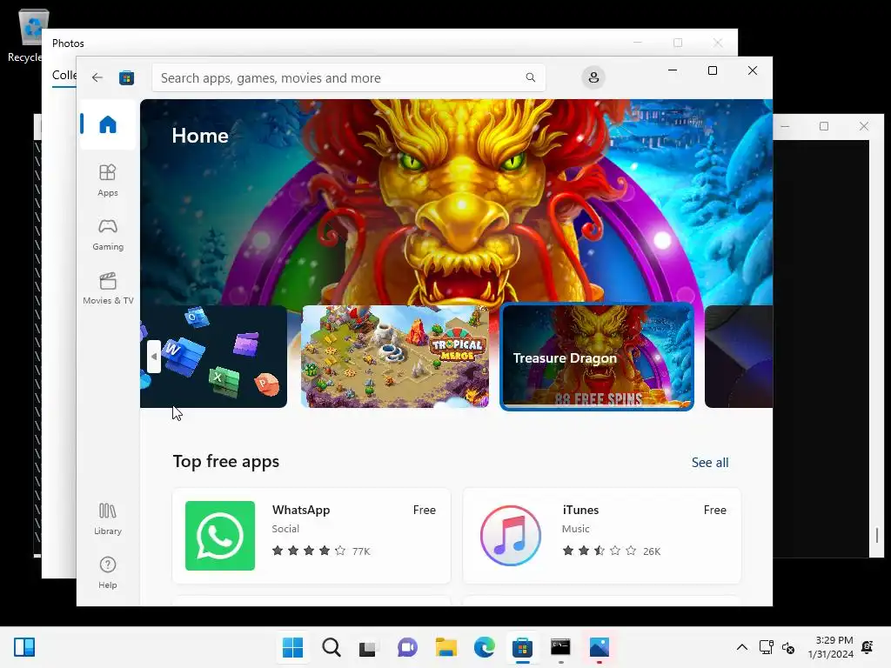Open the WhatsApp app title
The width and height of the screenshot is (891, 668).
coord(300,510)
